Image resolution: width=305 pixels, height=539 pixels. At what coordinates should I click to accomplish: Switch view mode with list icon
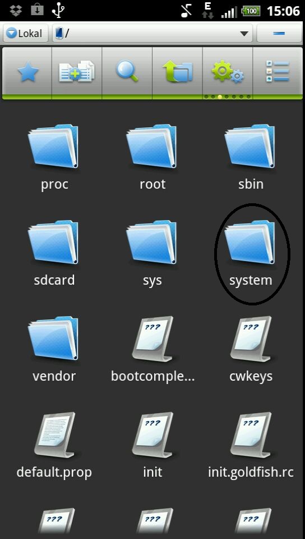278,72
